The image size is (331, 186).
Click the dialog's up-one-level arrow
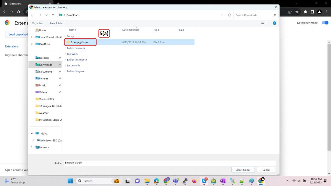coord(53,15)
